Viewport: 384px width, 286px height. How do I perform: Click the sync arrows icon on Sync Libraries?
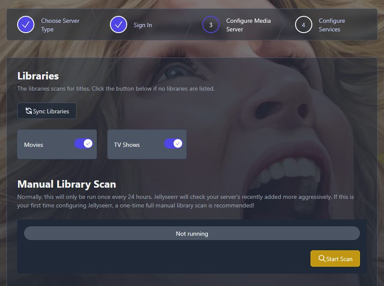[29, 111]
